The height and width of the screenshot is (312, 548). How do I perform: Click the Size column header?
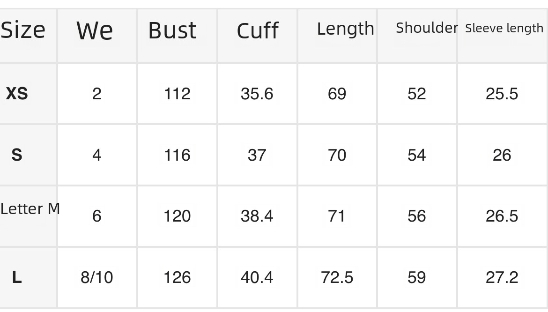(23, 30)
